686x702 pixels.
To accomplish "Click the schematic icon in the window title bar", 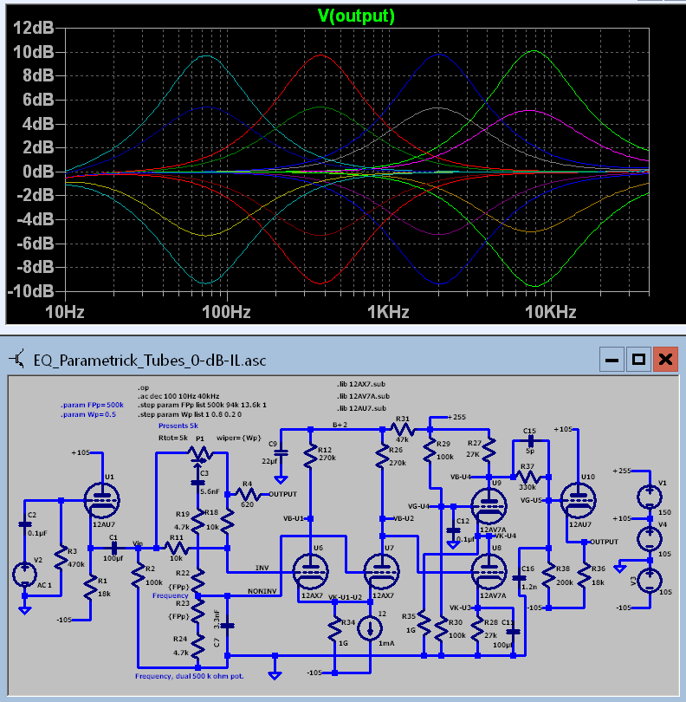I will [x=17, y=359].
